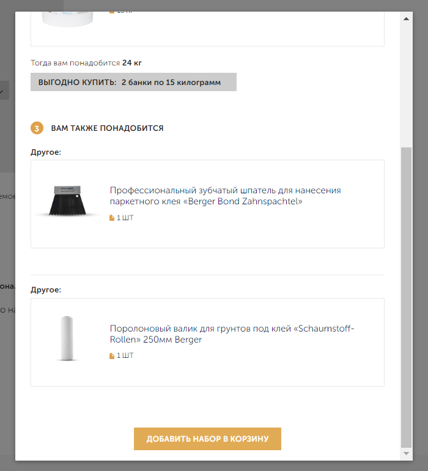The width and height of the screenshot is (428, 471).
Task: Click the "1 ШТ" label under the spatula
Action: (x=125, y=218)
